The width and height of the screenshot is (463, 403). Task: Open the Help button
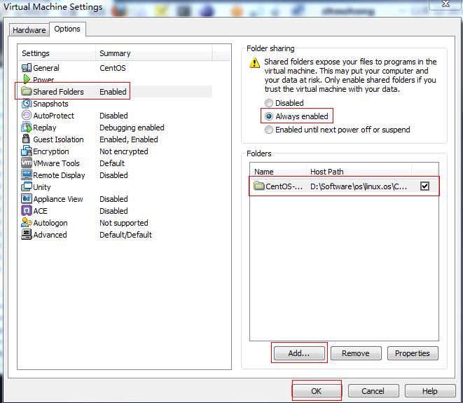coord(430,391)
